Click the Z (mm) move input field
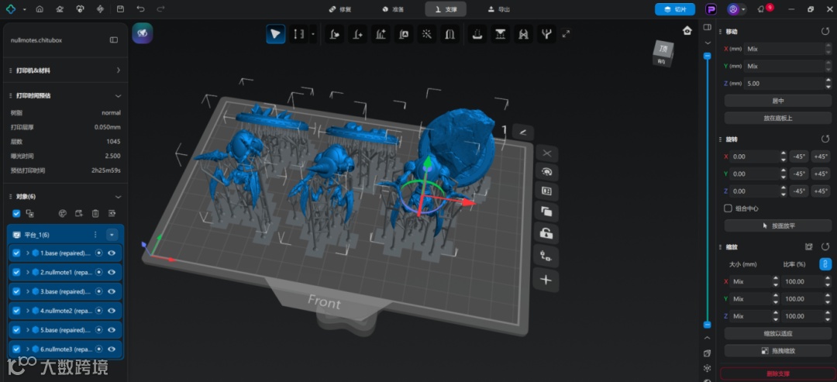 click(x=784, y=83)
